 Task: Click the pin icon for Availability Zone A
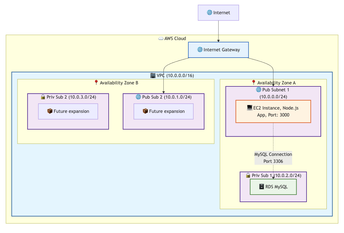click(254, 82)
